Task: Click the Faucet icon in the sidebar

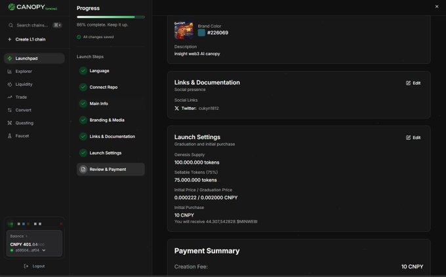Action: (9, 136)
